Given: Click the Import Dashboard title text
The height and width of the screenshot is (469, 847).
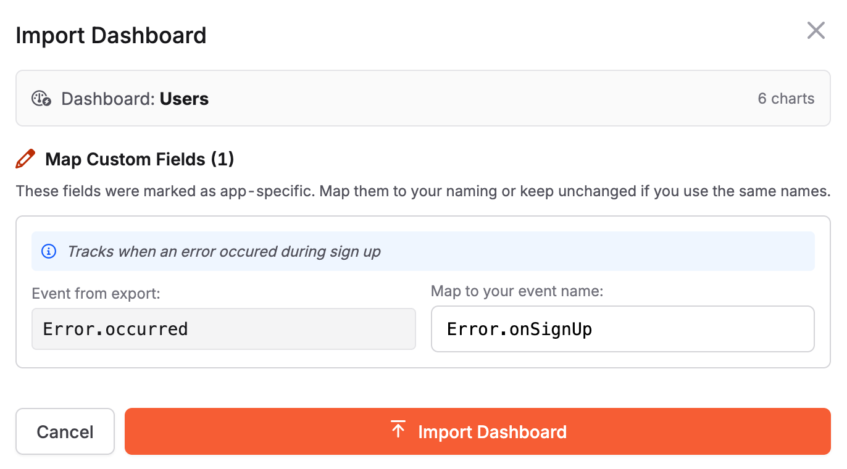Looking at the screenshot, I should (x=111, y=35).
